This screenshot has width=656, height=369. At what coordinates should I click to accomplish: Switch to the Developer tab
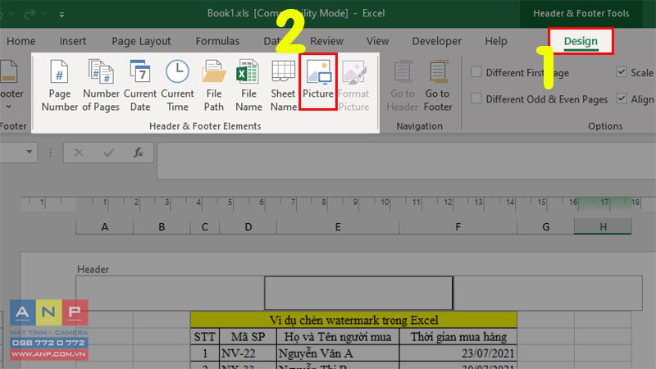437,41
